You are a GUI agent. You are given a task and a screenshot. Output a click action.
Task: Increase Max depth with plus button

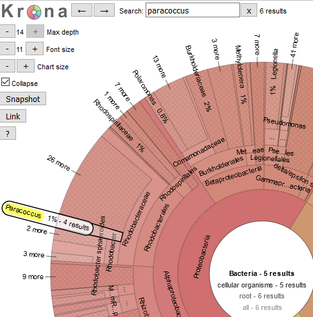35,31
